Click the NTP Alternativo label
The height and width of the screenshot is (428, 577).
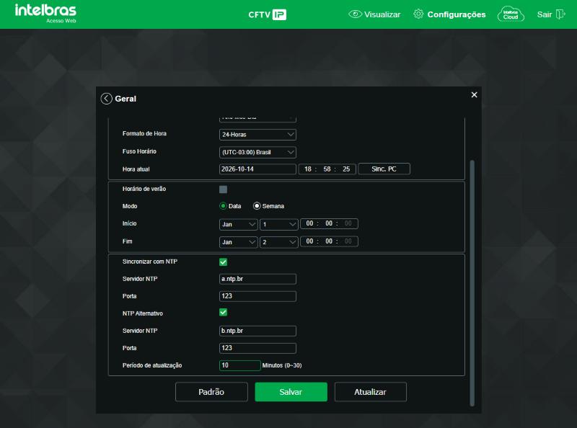tap(143, 313)
